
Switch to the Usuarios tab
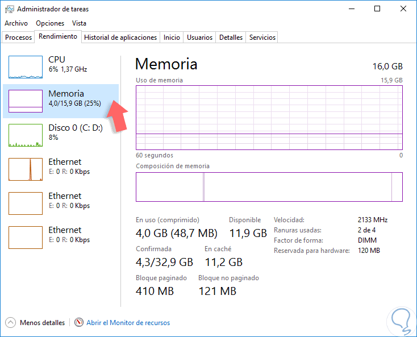(200, 38)
